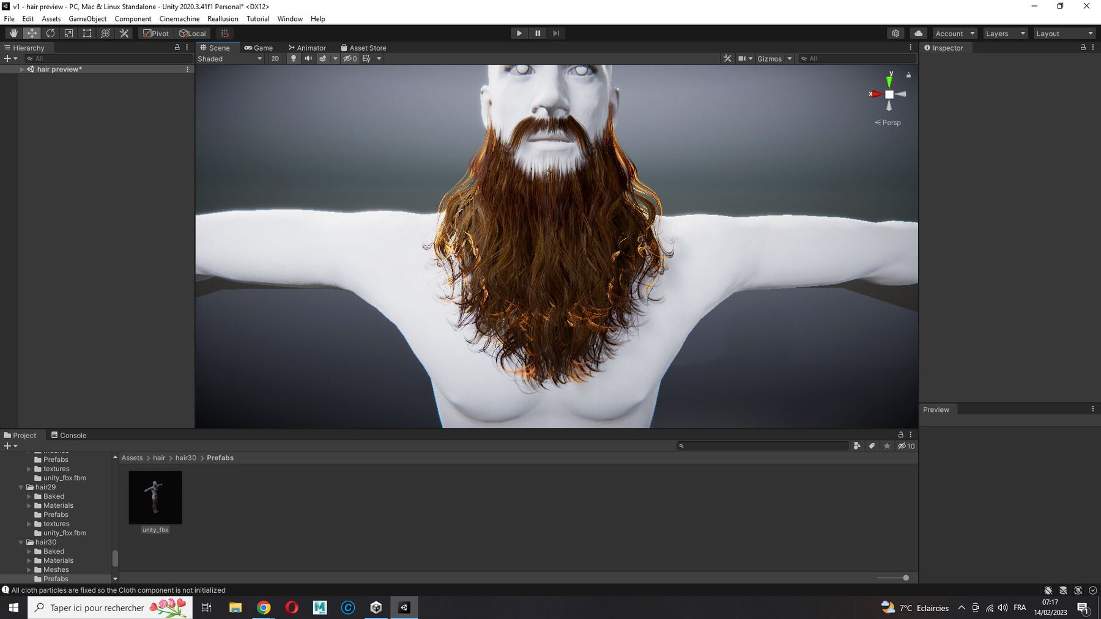Image resolution: width=1101 pixels, height=619 pixels.
Task: Select unity_fbx prefab thumbnail
Action: click(155, 497)
